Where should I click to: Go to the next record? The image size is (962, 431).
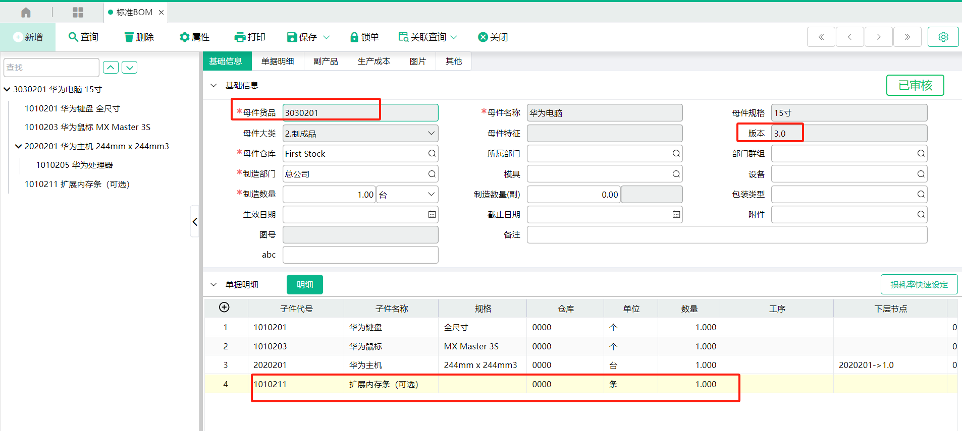[879, 37]
